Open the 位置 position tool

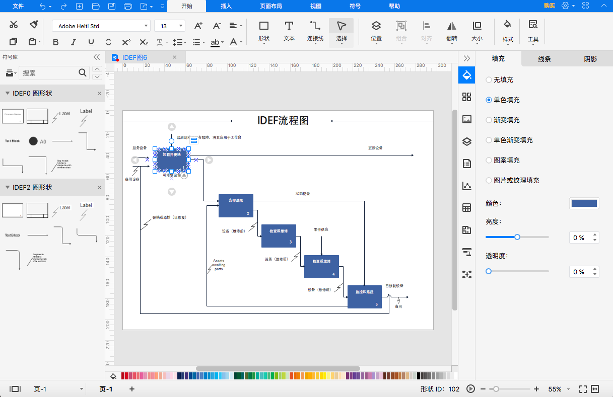click(376, 32)
